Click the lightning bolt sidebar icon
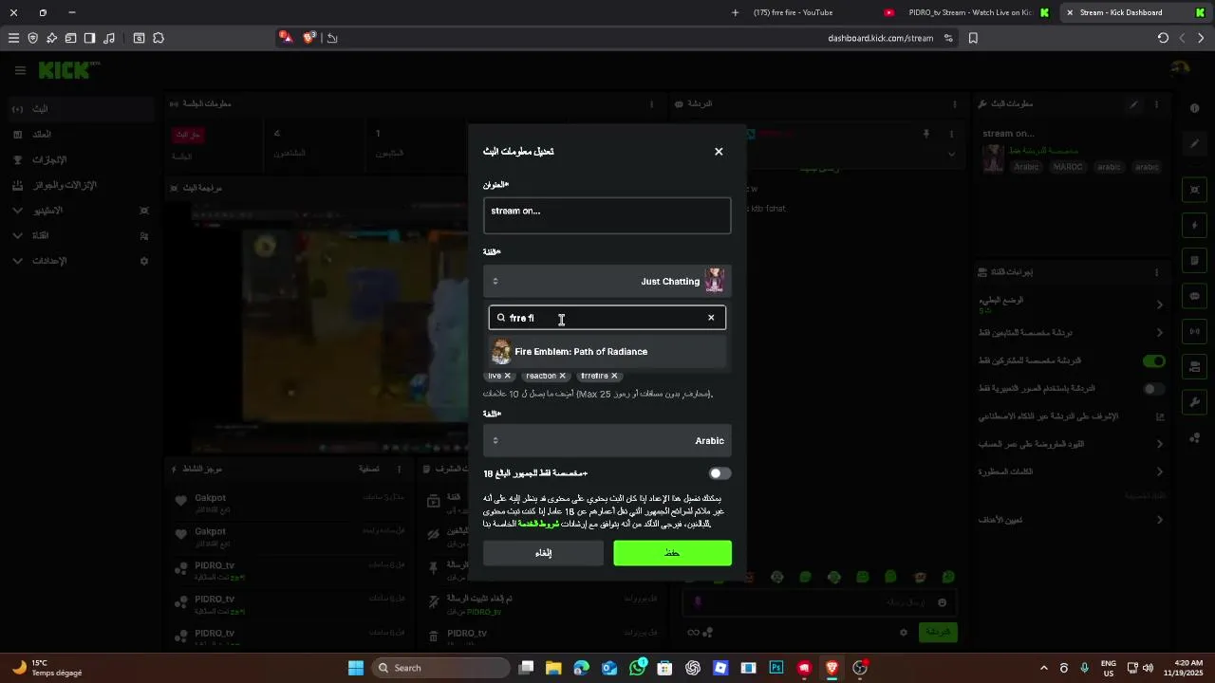Viewport: 1215px width, 683px height. tap(1195, 226)
